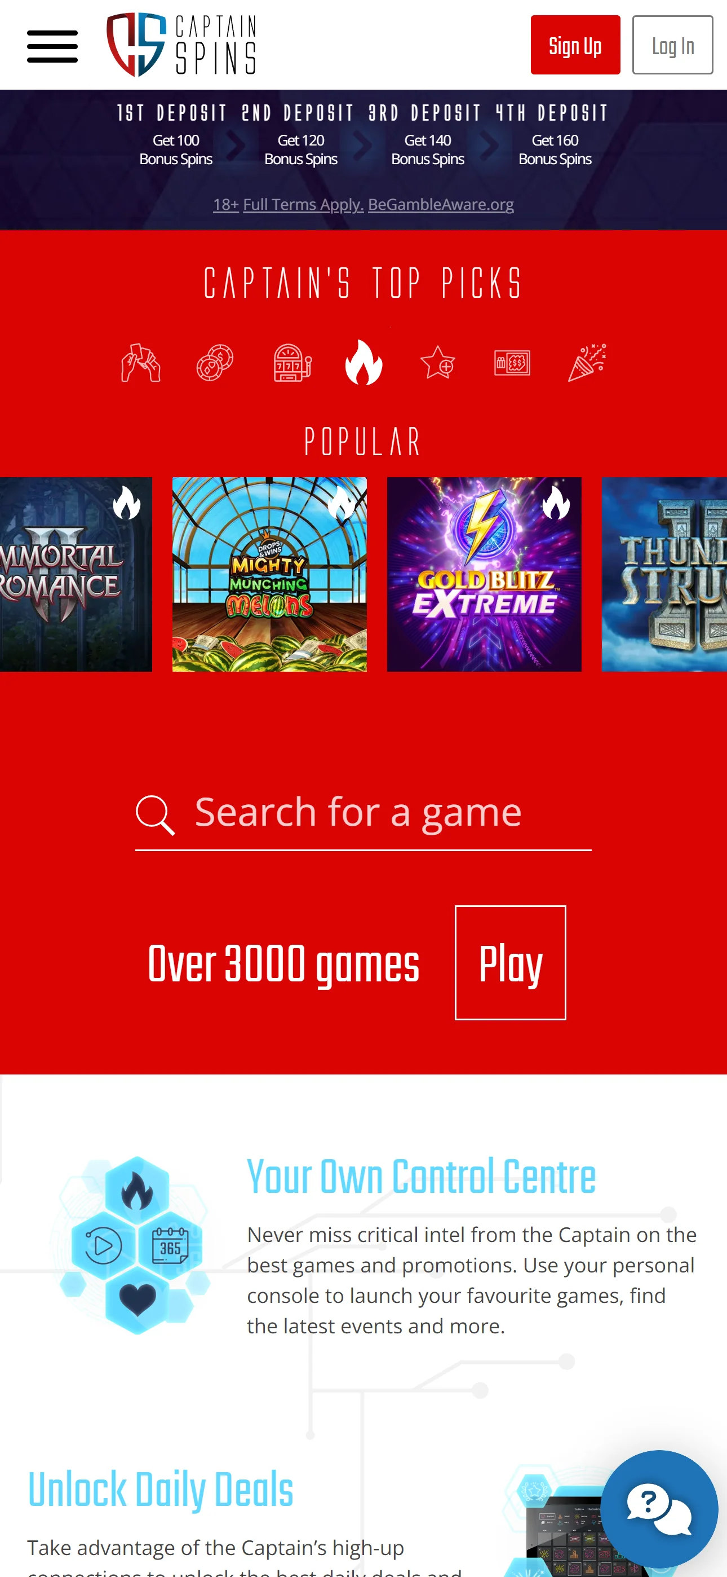Select the casino chips category icon
This screenshot has width=727, height=1577.
215,363
